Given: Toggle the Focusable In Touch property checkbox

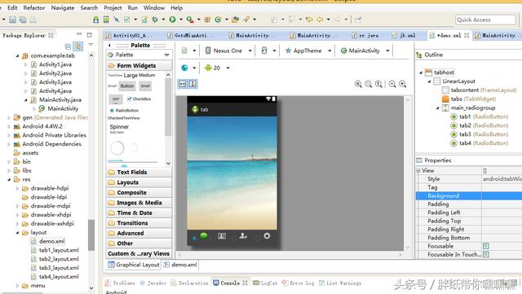Looking at the screenshot, I should (486, 254).
